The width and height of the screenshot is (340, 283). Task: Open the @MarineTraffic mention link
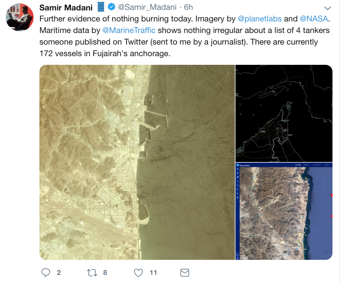(x=129, y=30)
